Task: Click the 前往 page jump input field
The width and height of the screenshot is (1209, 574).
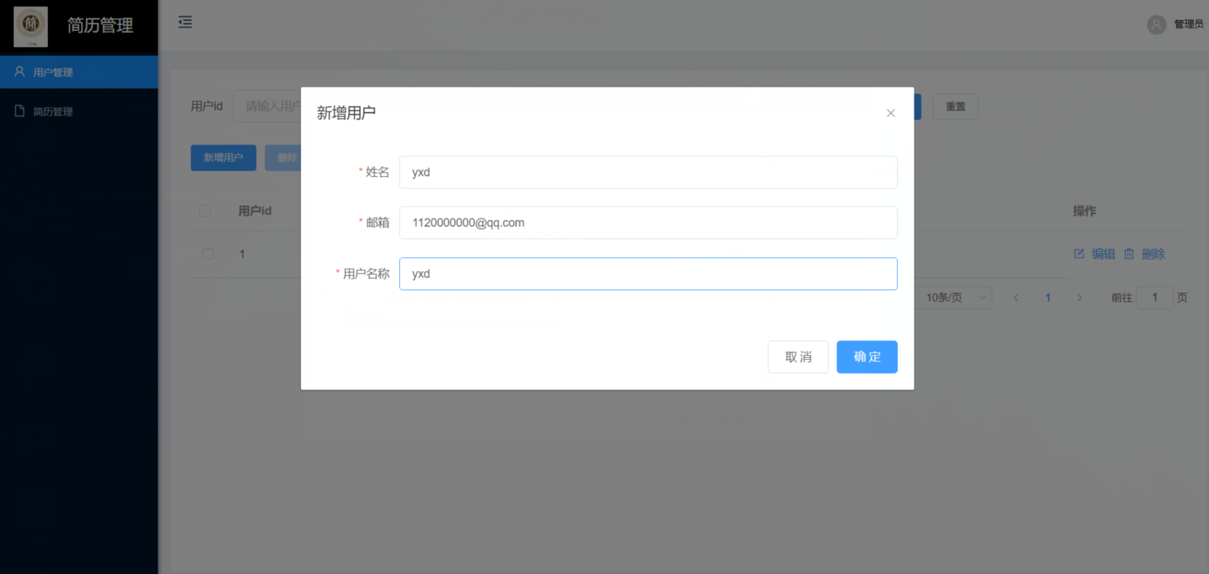Action: click(1155, 297)
